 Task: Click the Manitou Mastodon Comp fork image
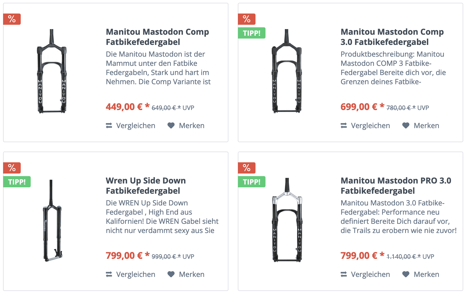[x=52, y=71]
